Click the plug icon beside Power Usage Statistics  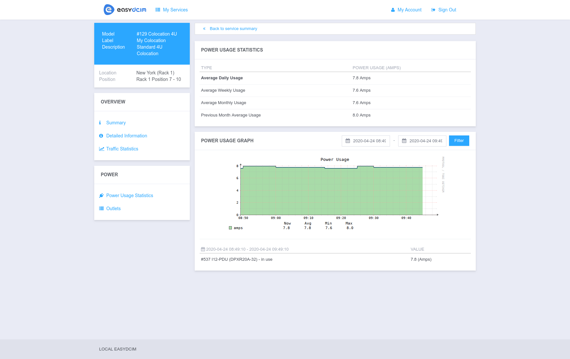pos(101,195)
